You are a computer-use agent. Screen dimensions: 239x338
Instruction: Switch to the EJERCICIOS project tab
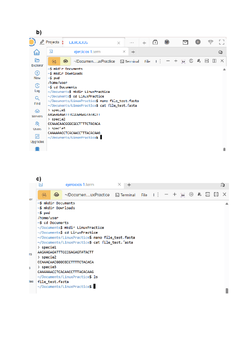tap(78, 42)
